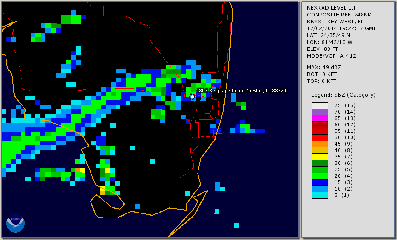Click the '12/02/2014 19:22:17 GMT' timestamp
Viewport: 397px width, 240px height.
[x=341, y=28]
